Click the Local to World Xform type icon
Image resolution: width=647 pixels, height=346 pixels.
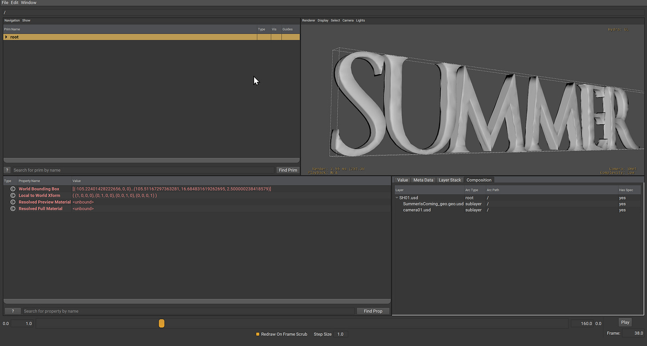click(13, 196)
